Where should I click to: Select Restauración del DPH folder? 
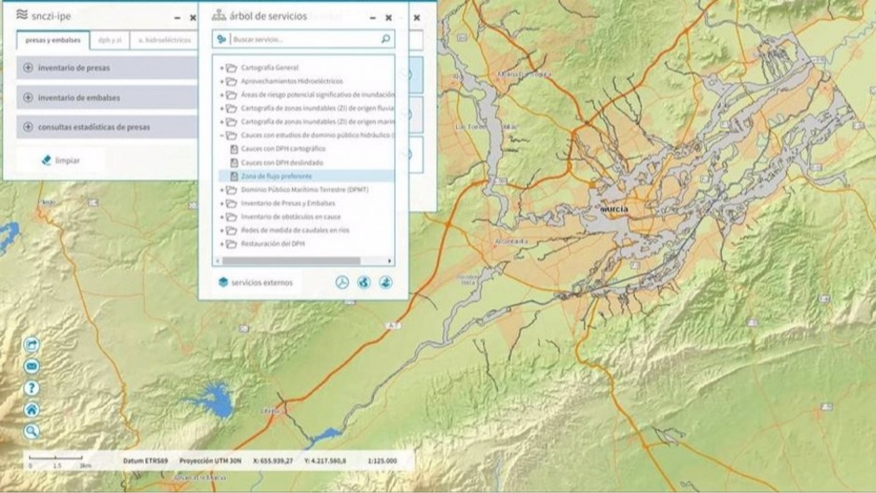click(273, 244)
